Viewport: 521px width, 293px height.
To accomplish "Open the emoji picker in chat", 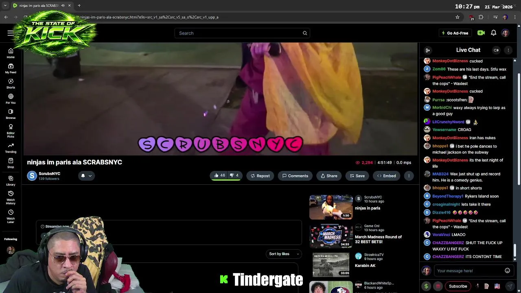I will pos(507,271).
